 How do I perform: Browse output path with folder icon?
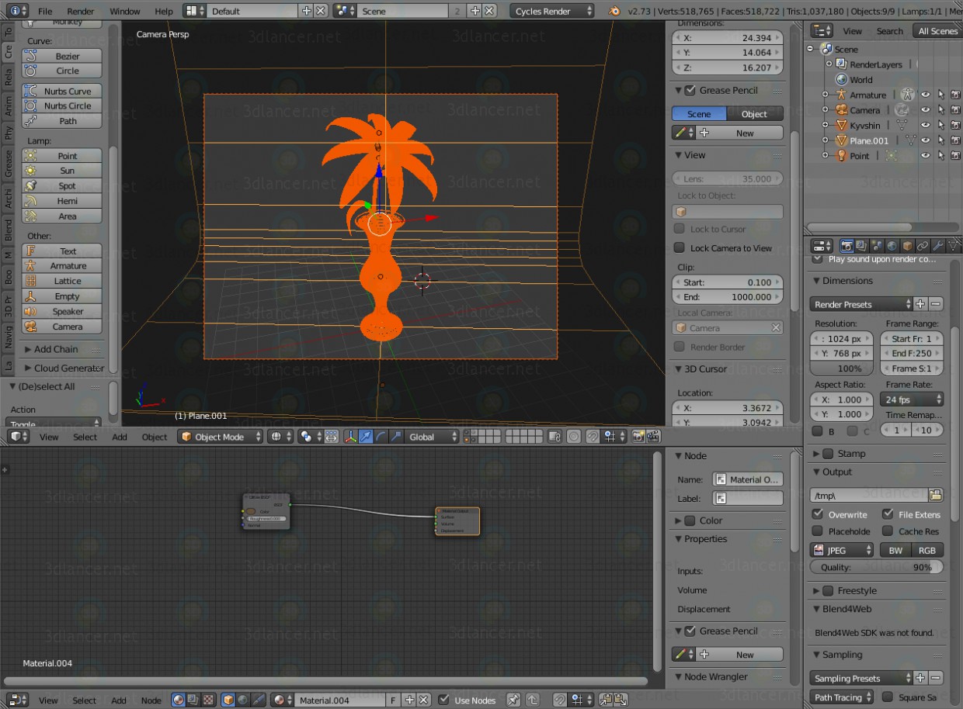pos(936,495)
